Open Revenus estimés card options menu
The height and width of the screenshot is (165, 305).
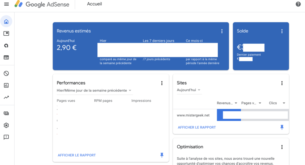[x=222, y=31]
